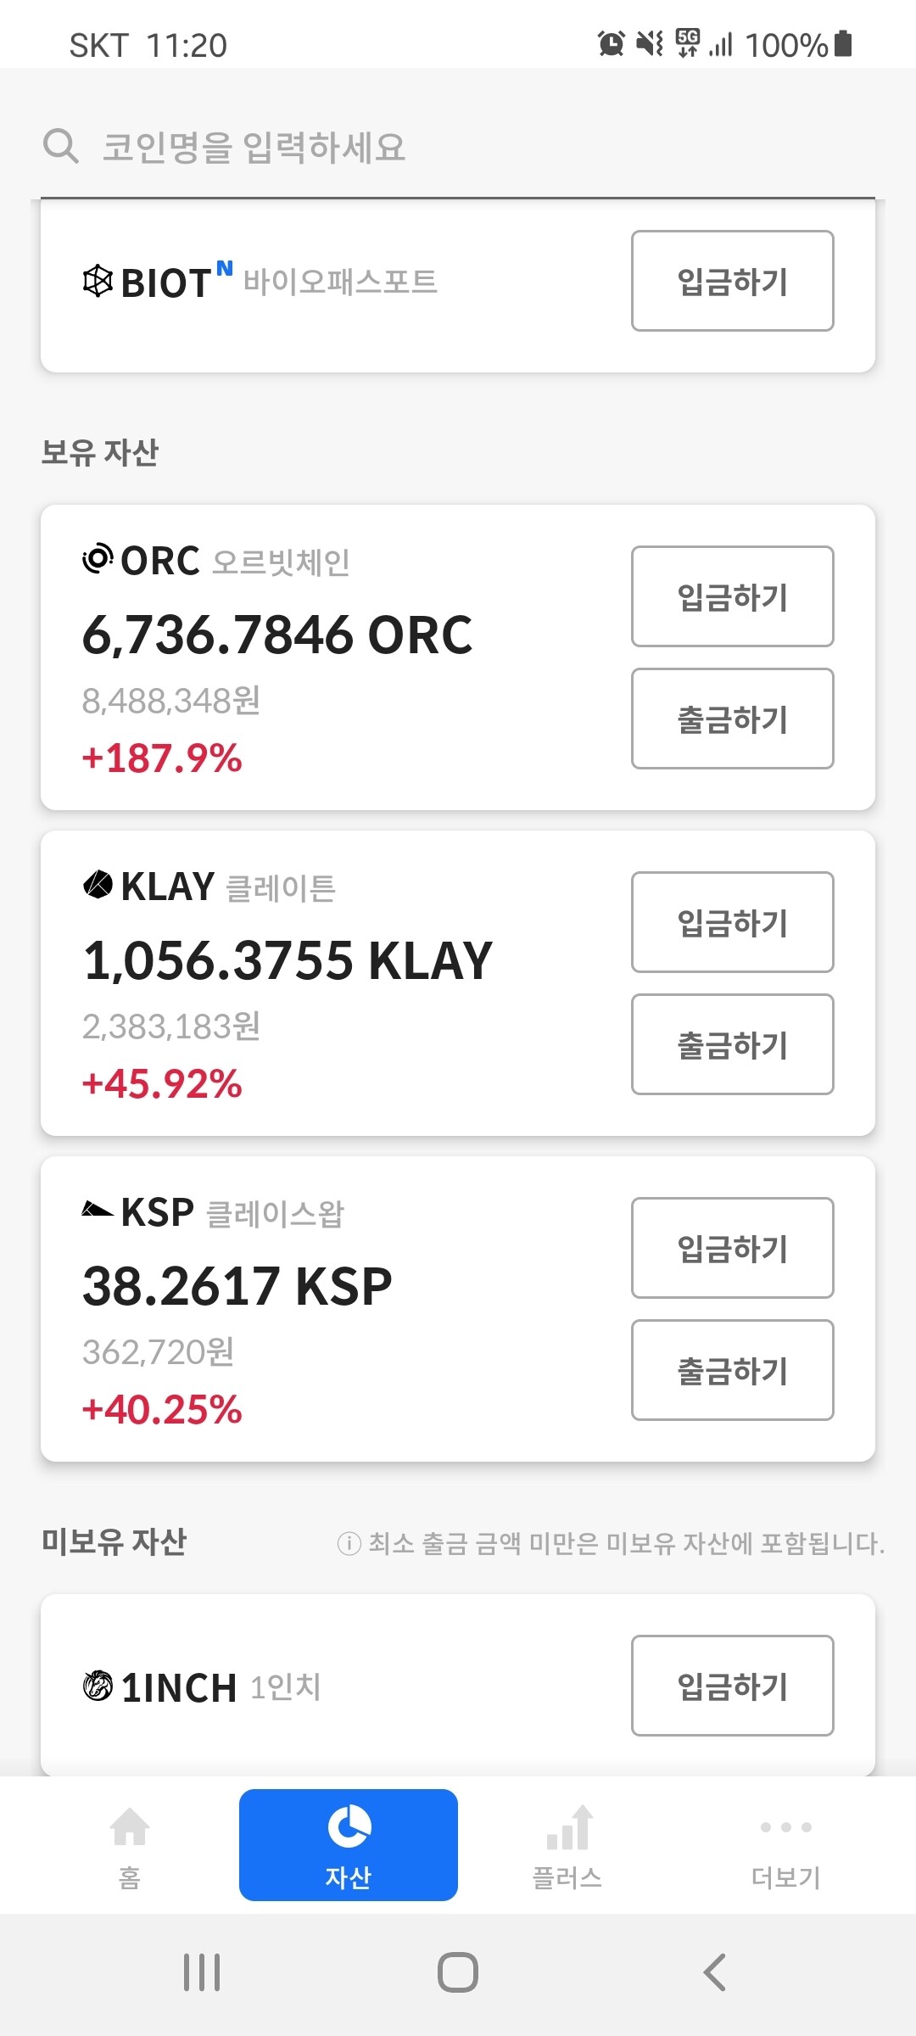Open the 더보기 tab
Viewport: 916px width, 2036px height.
click(785, 1845)
